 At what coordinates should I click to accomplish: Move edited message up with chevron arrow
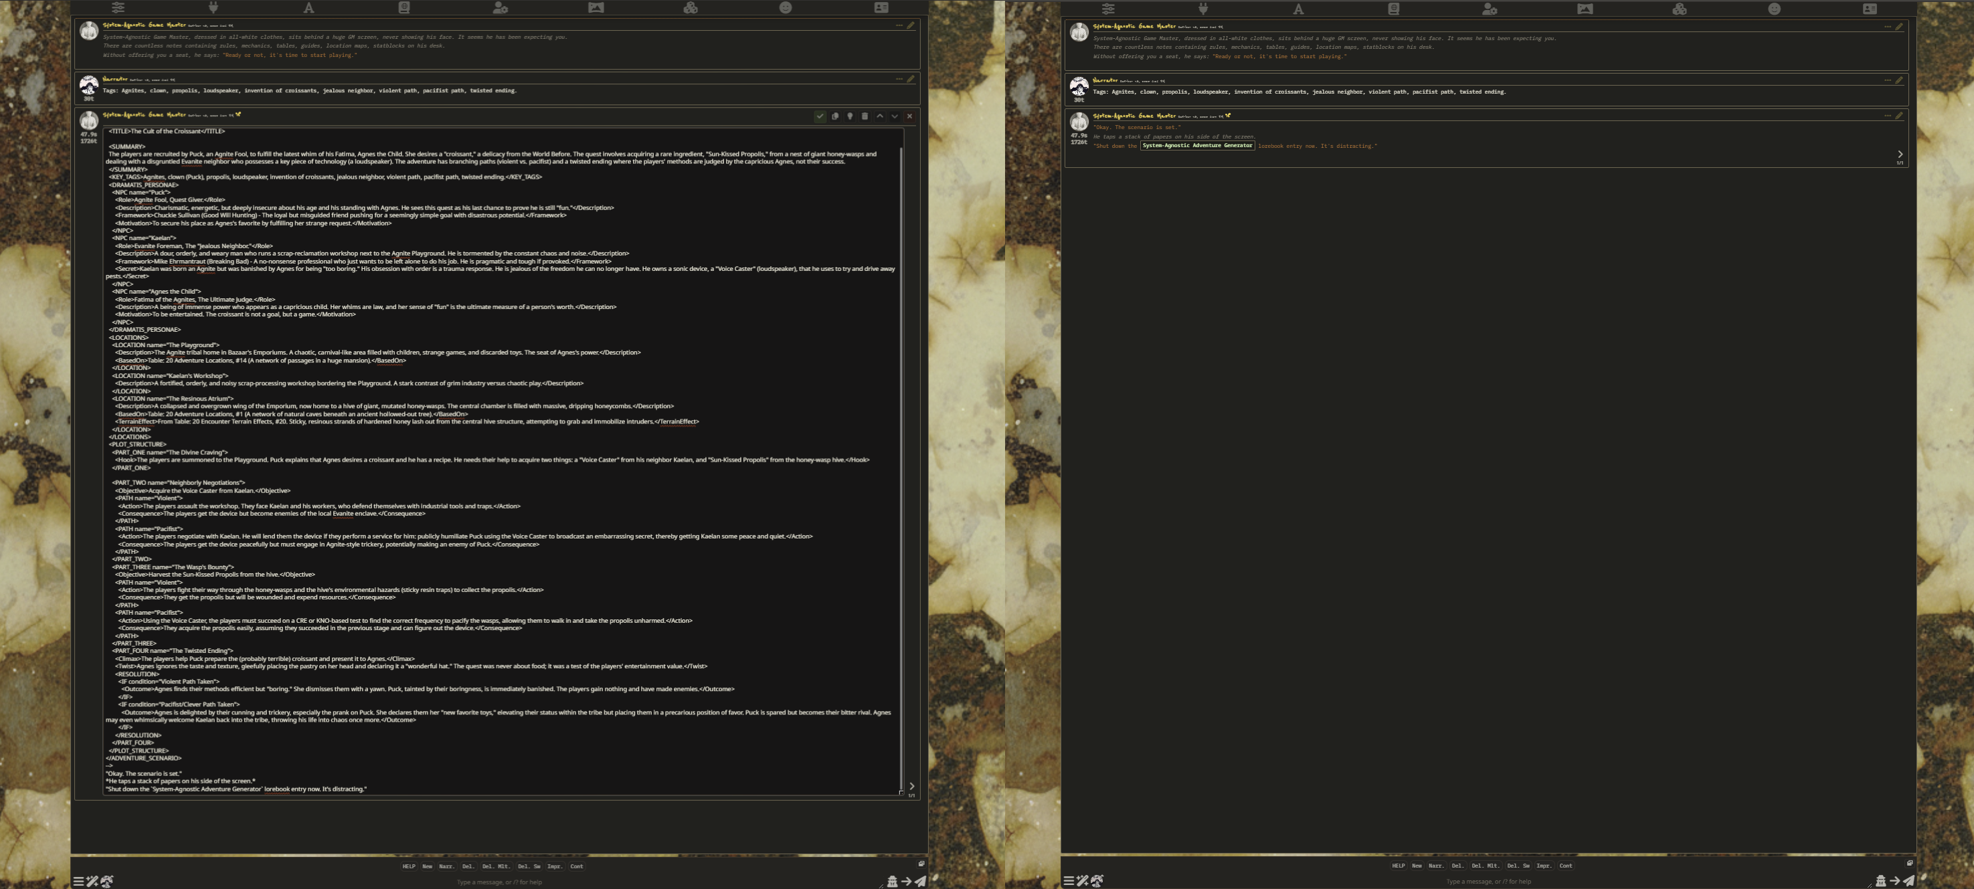click(880, 116)
